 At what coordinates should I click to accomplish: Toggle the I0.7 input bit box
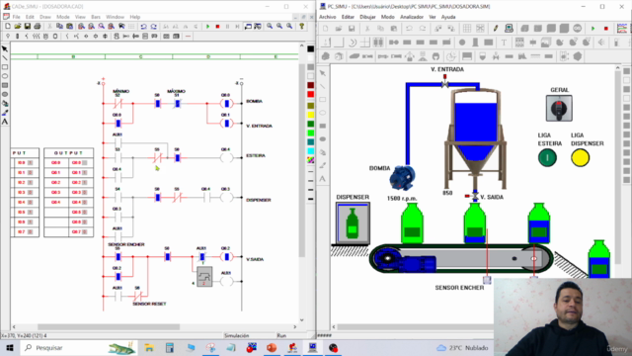click(30, 231)
